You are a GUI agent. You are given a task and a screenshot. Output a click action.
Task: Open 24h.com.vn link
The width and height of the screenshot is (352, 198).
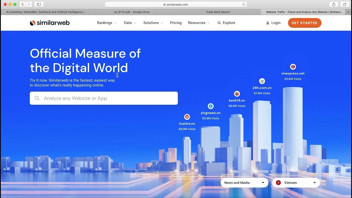click(262, 88)
